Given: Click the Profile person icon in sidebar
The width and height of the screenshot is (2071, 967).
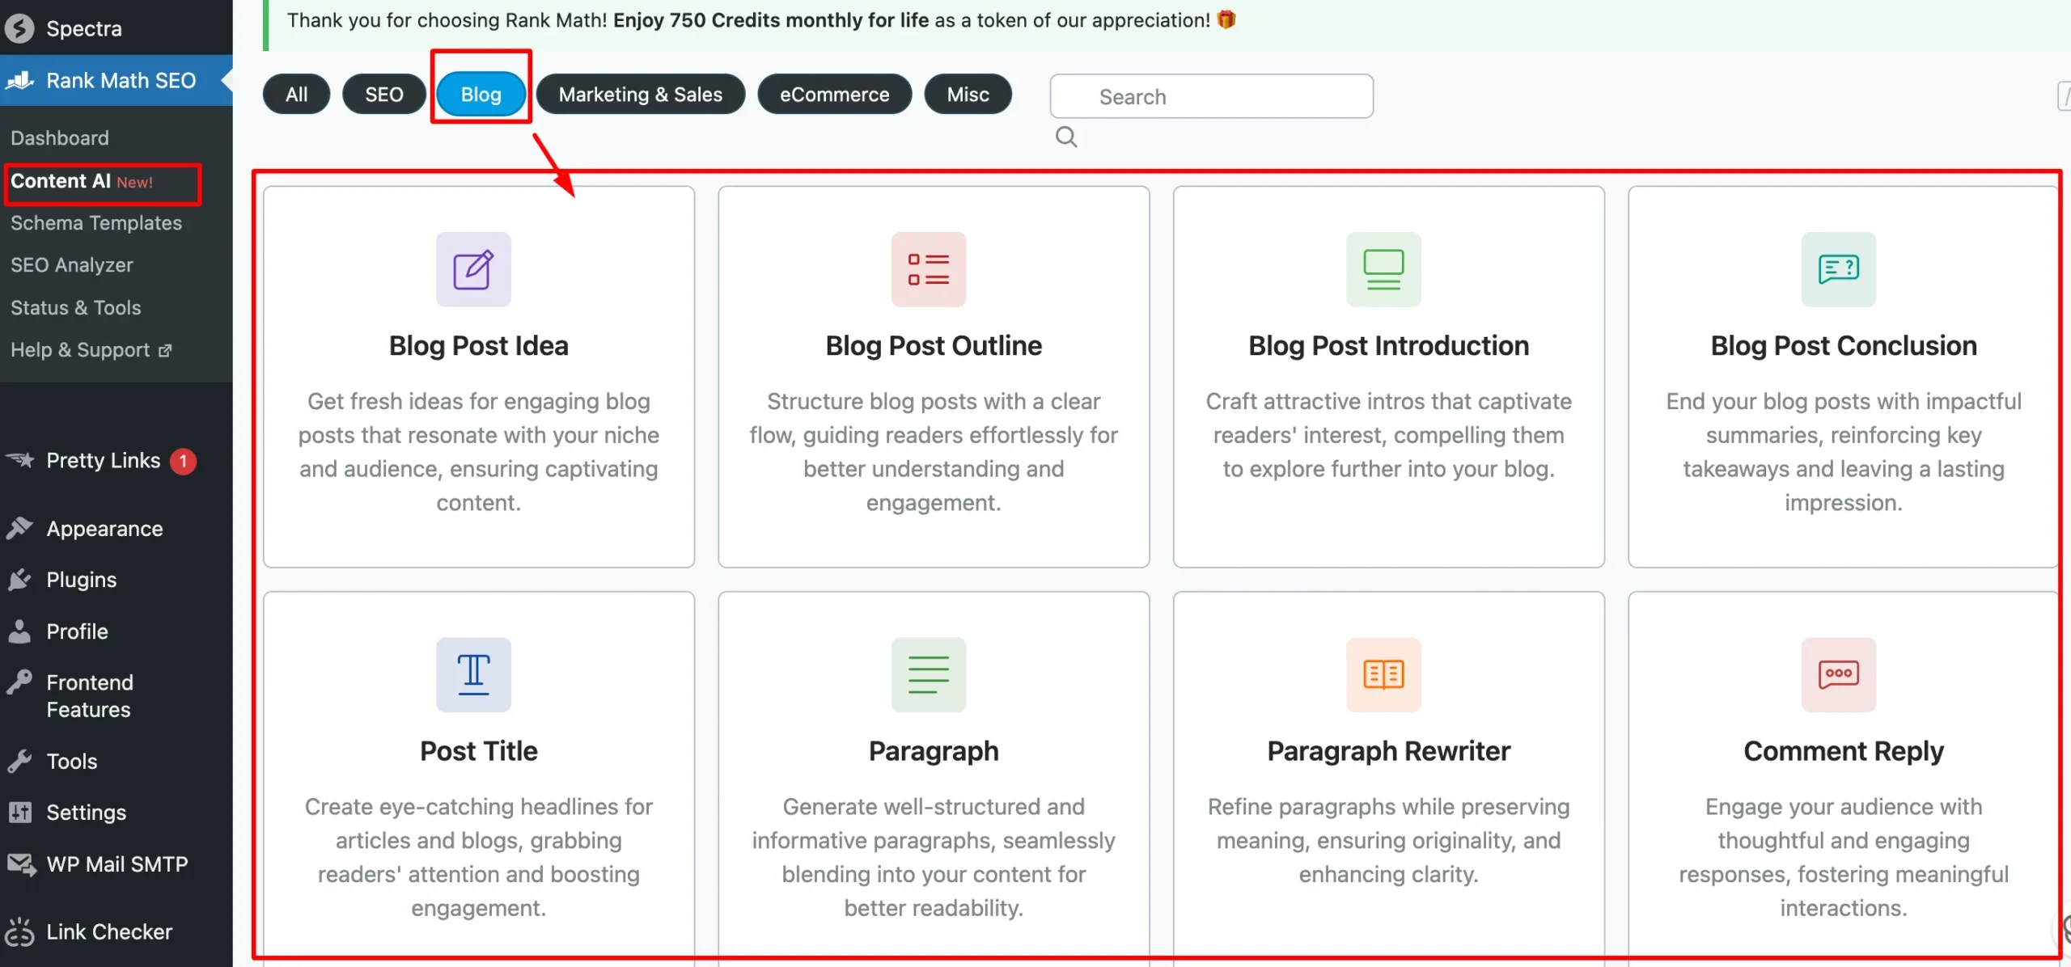Looking at the screenshot, I should point(21,631).
